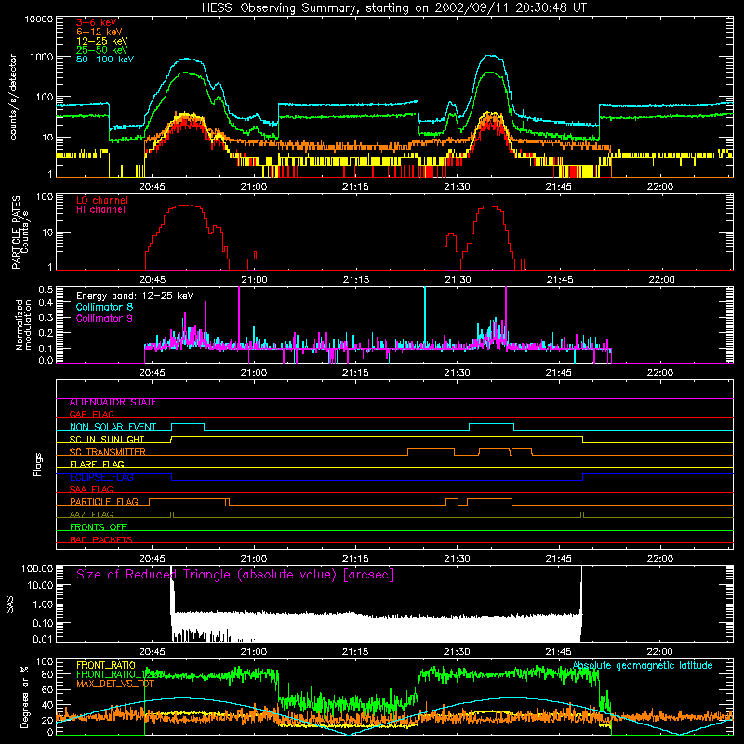Screen dimensions: 744x744
Task: Click the Collimator 8 legend label
Action: pos(104,307)
